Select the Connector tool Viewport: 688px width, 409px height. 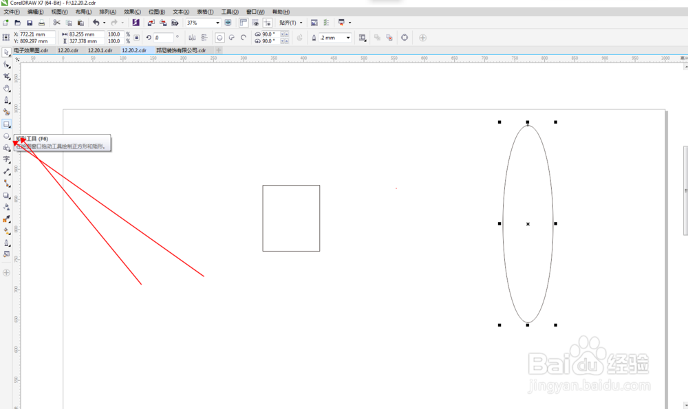click(6, 184)
